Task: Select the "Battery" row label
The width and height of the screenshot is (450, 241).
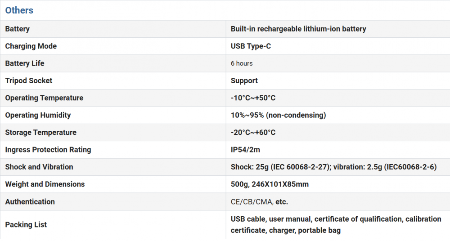Action: 18,29
